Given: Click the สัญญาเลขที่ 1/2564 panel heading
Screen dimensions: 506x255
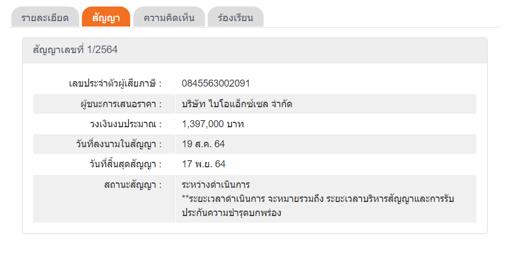Looking at the screenshot, I should (x=75, y=51).
